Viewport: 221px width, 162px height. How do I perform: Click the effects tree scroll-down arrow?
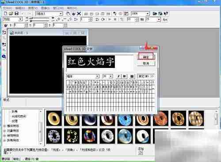point(41,143)
